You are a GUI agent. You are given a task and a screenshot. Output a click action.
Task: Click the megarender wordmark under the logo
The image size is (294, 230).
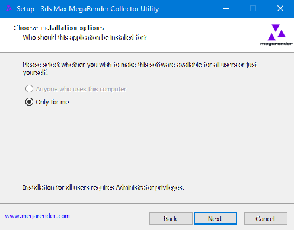click(276, 44)
